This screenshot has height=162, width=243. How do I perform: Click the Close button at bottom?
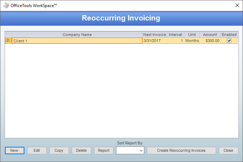click(228, 150)
